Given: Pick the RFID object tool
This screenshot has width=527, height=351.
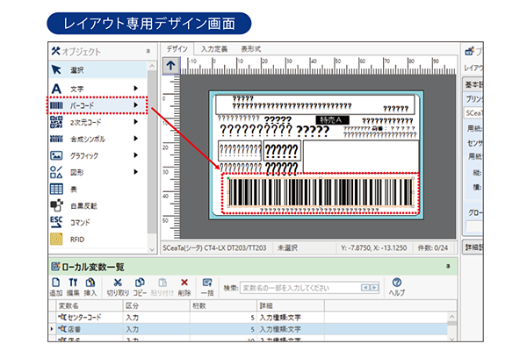Looking at the screenshot, I should click(x=79, y=239).
